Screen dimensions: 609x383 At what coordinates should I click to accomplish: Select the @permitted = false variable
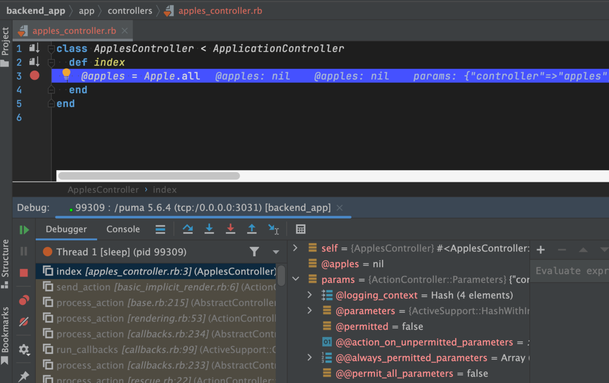point(373,326)
